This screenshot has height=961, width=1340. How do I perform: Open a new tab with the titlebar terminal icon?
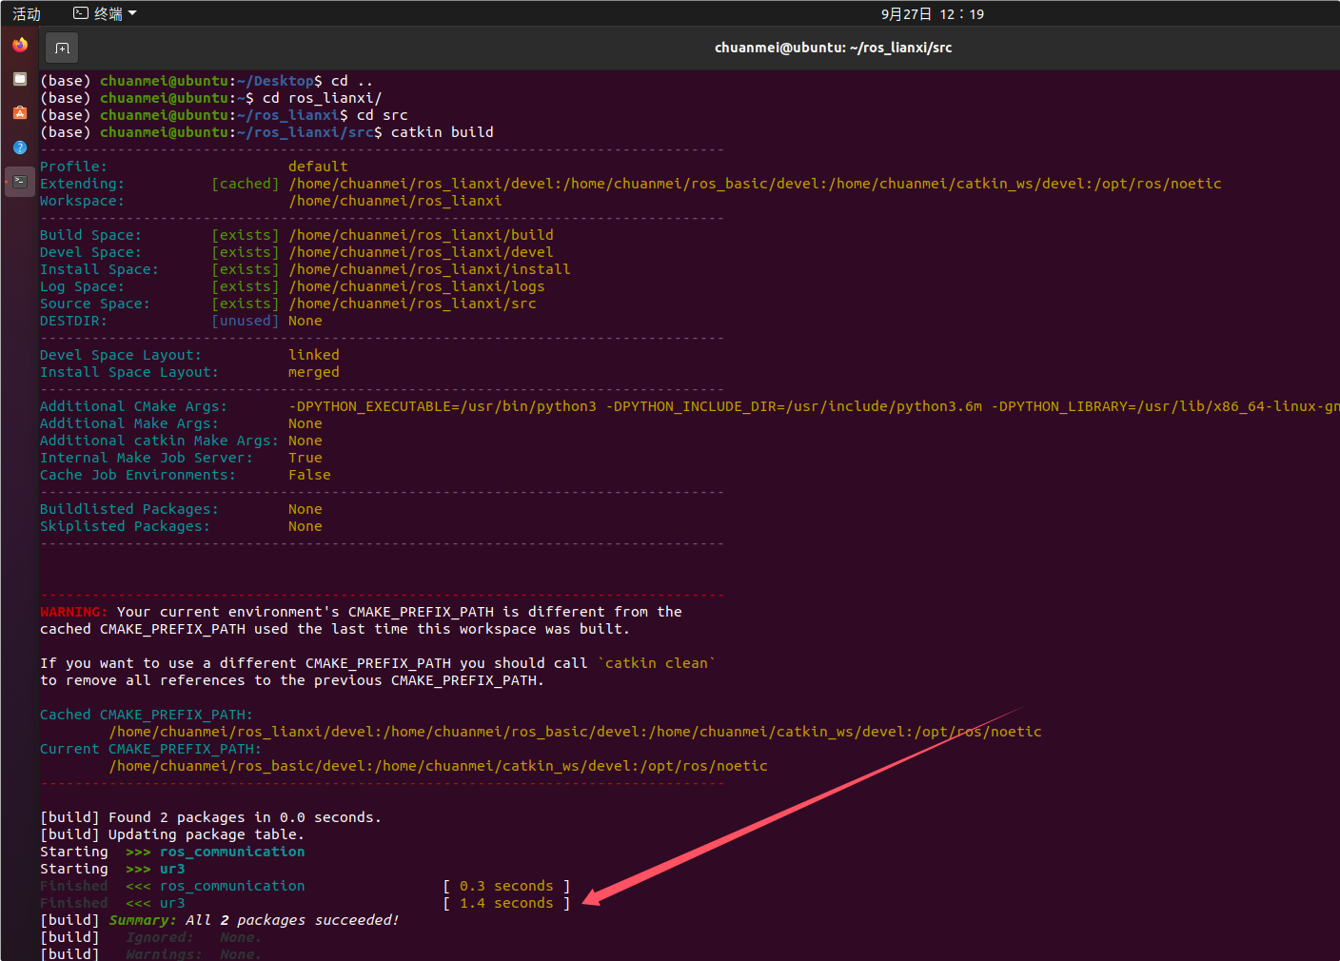(x=61, y=48)
